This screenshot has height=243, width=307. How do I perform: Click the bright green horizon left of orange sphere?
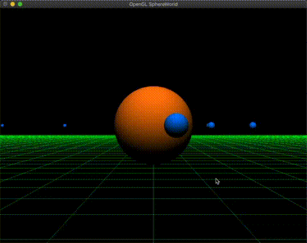pos(58,137)
